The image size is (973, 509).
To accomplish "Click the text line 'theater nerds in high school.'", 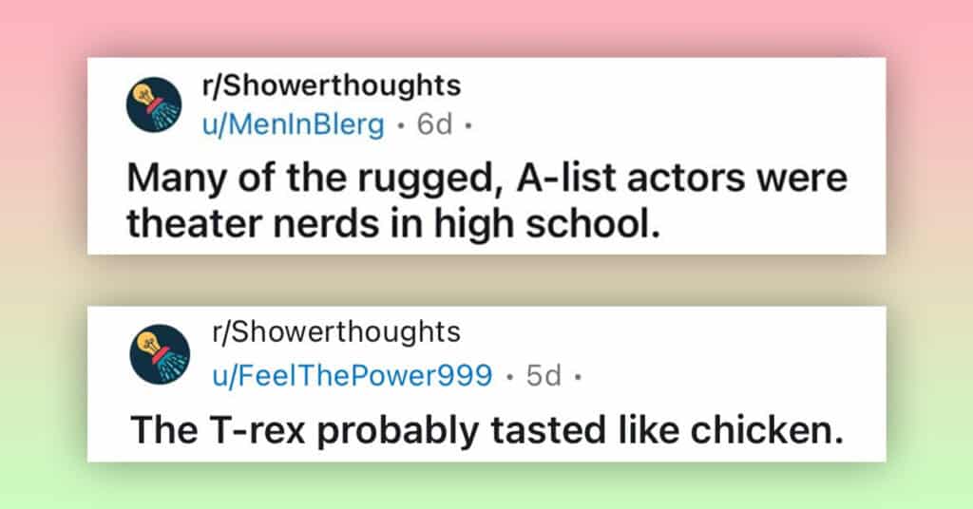I will (393, 223).
